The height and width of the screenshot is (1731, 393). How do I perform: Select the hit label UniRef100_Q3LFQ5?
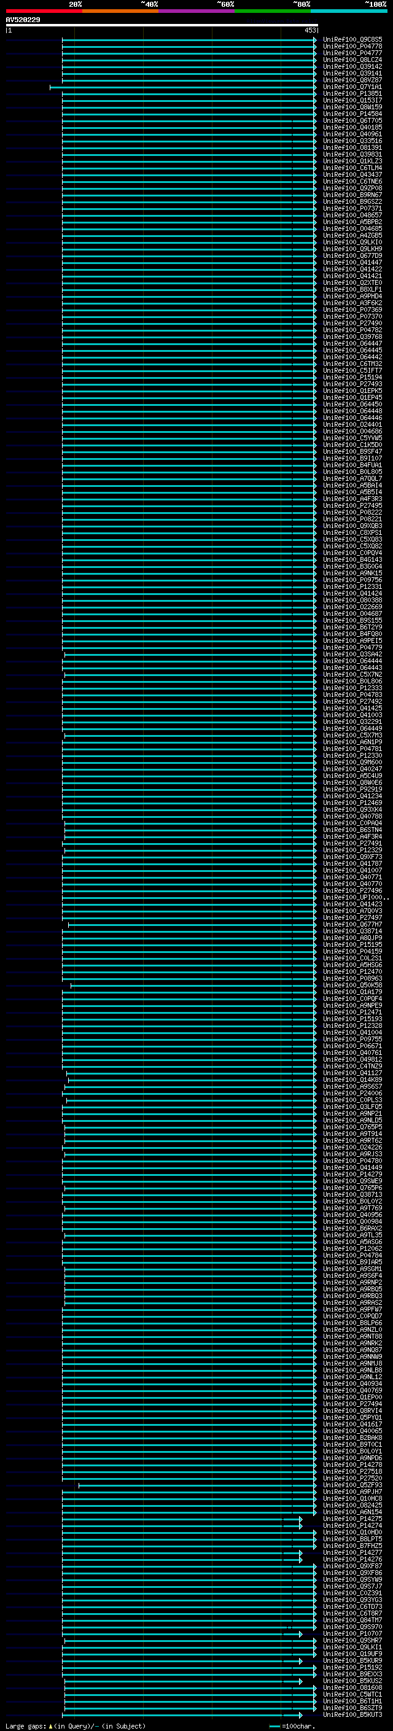pyautogui.click(x=352, y=1107)
